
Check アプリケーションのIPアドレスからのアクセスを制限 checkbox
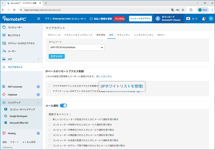(x=50, y=91)
